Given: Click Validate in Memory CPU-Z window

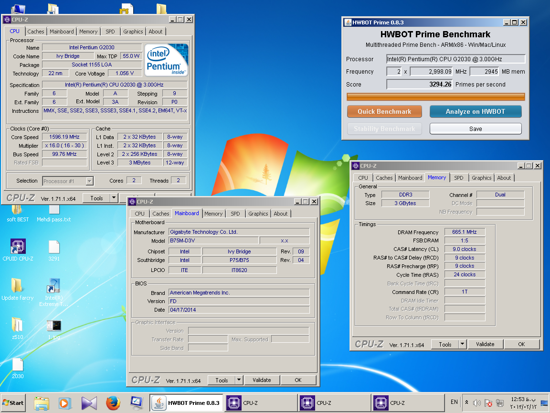Looking at the screenshot, I should click(485, 344).
